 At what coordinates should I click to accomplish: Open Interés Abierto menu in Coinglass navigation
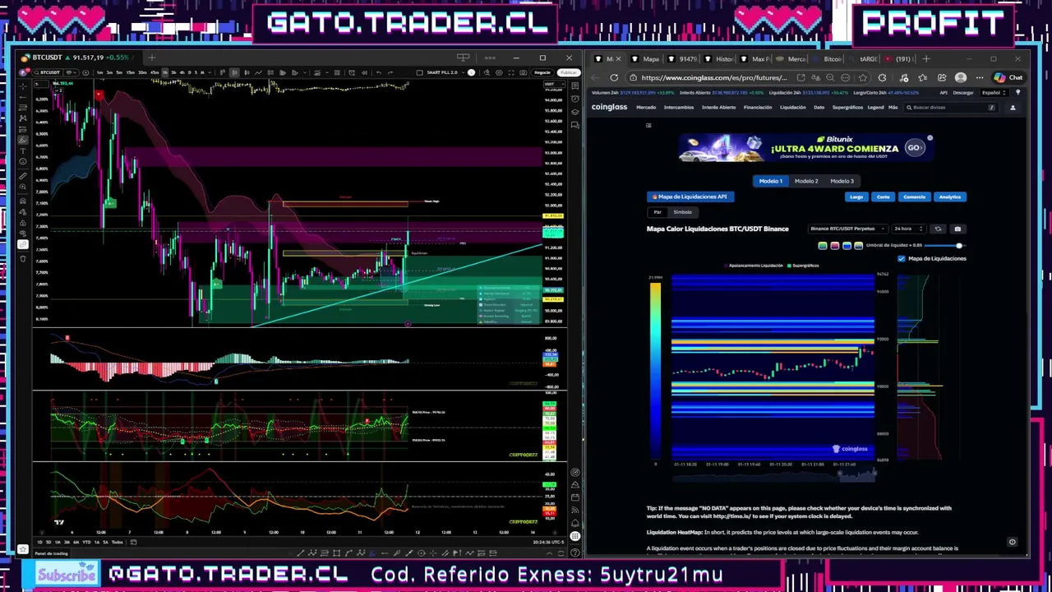coord(719,107)
